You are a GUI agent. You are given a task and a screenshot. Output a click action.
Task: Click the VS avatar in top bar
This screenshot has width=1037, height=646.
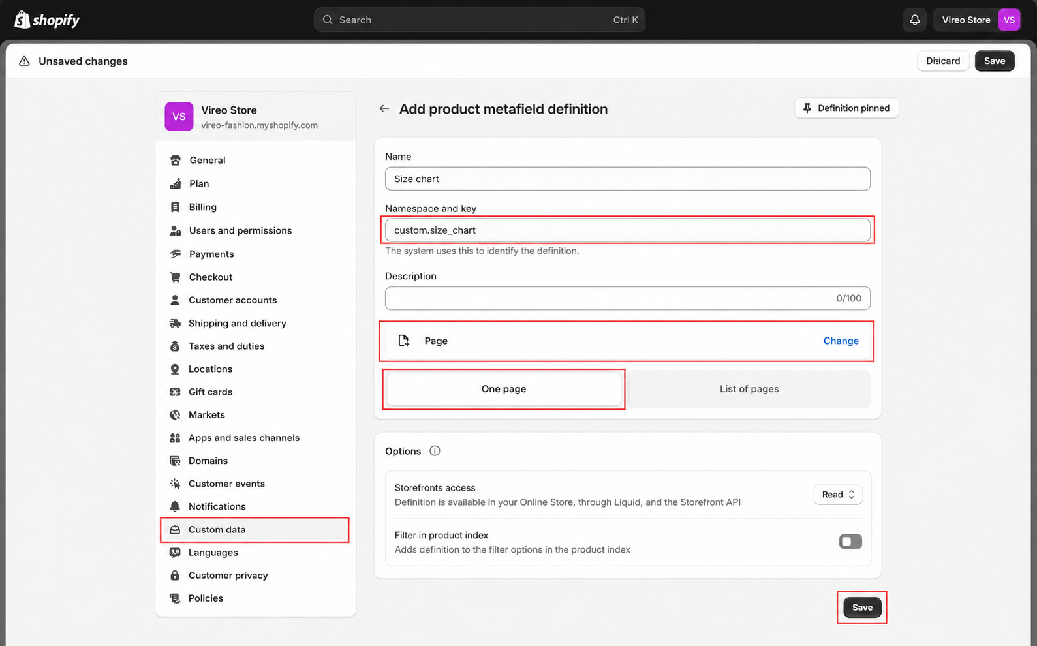(1009, 20)
